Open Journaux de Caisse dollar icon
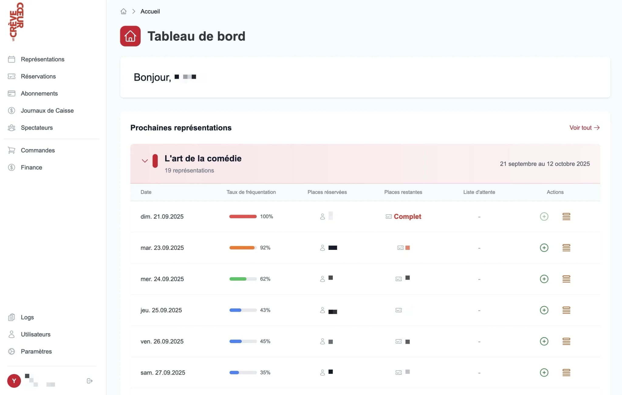Viewport: 622px width, 395px height. 12,111
